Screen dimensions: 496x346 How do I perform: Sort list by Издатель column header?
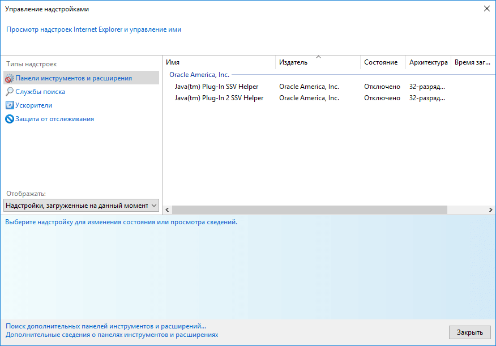318,62
